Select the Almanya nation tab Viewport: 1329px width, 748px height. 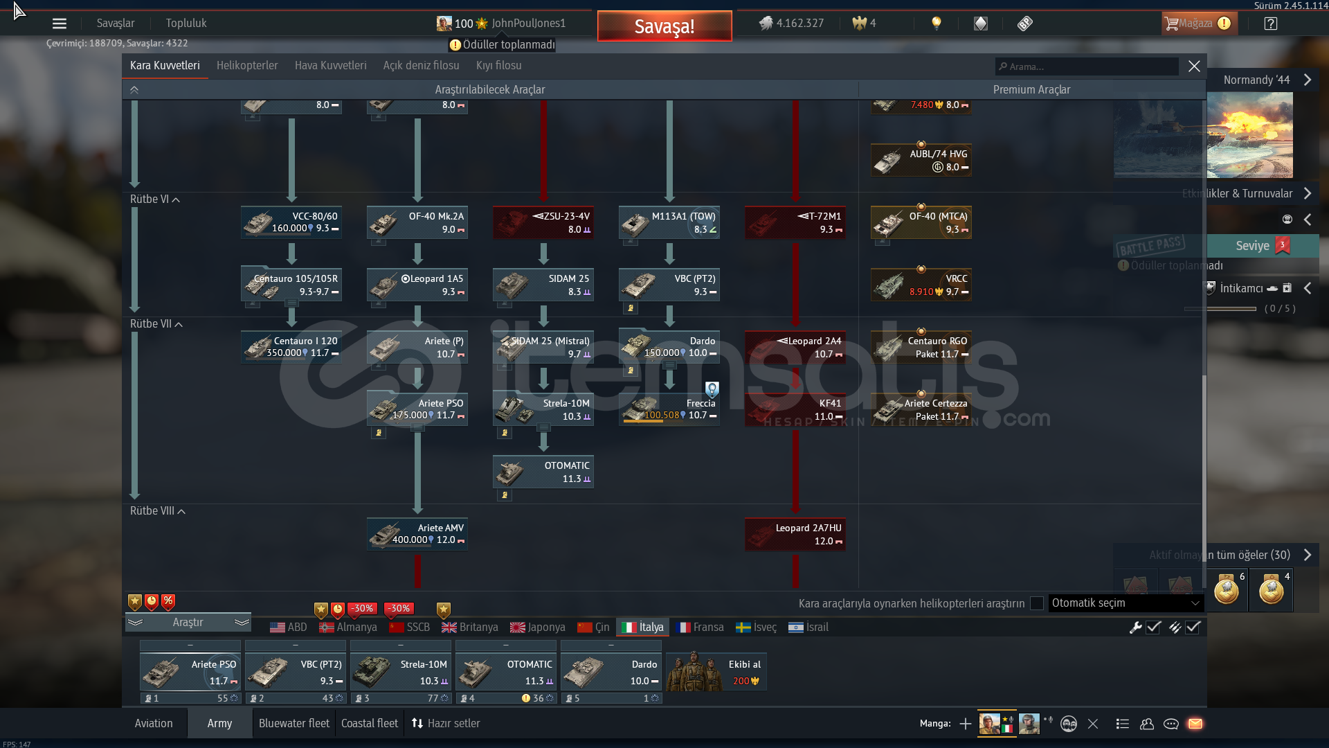coord(348,627)
